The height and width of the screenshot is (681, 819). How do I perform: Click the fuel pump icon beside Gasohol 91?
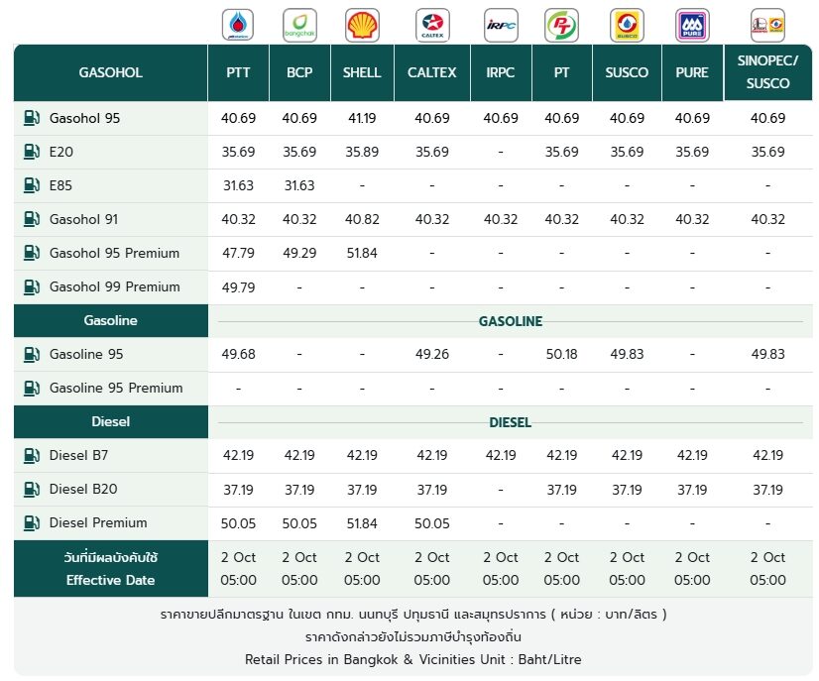[x=32, y=219]
